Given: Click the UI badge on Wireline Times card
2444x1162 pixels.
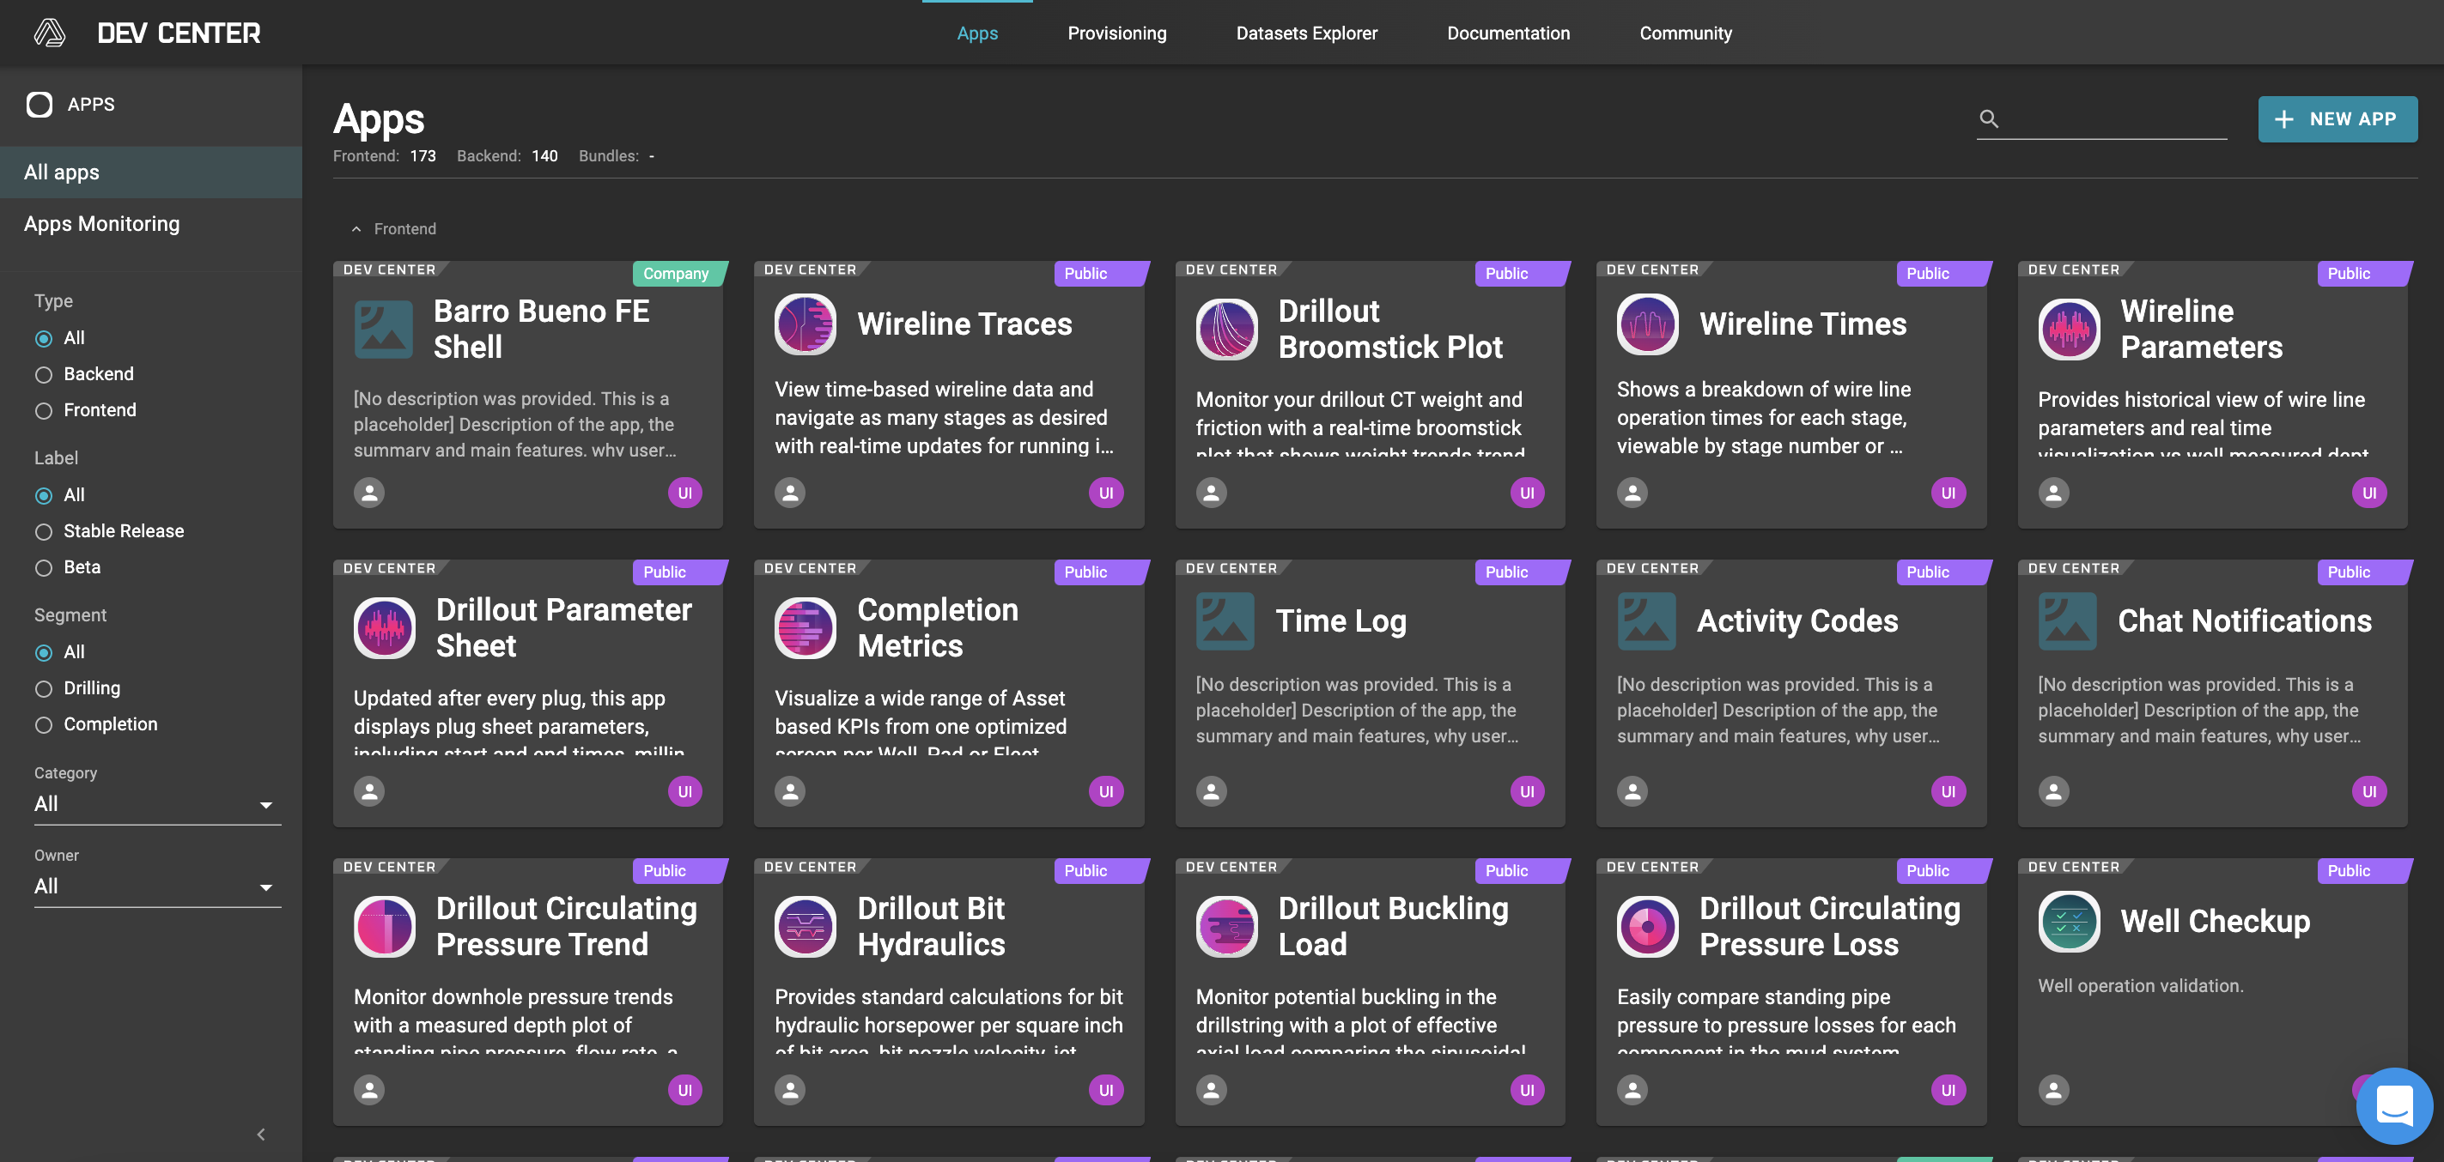Looking at the screenshot, I should pos(1948,493).
